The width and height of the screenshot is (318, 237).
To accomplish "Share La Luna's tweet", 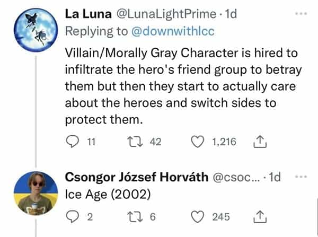I will coord(260,142).
